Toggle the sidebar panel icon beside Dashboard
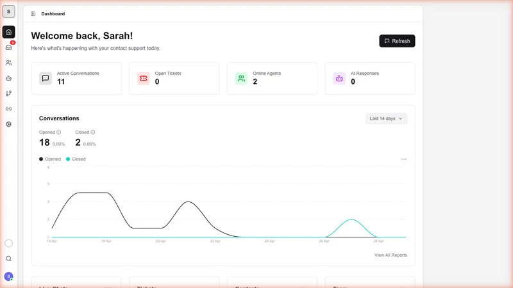This screenshot has height=288, width=513. pos(33,13)
